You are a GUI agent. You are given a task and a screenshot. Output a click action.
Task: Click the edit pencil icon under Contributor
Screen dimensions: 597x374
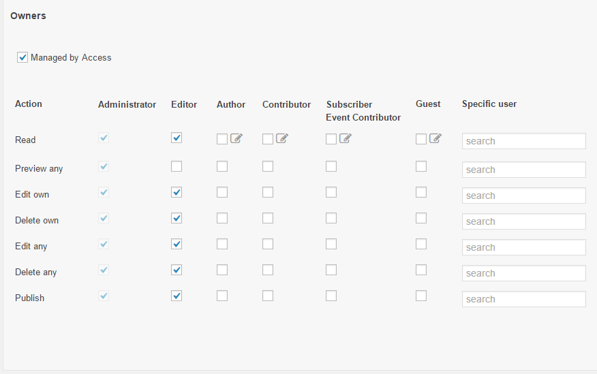pos(282,138)
